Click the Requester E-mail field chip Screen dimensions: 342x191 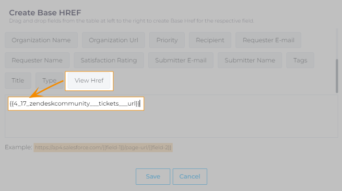click(268, 40)
